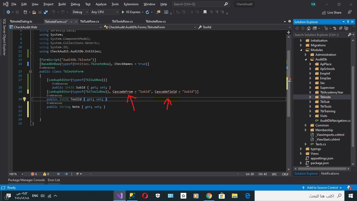Open the Extensions menu

131,4
